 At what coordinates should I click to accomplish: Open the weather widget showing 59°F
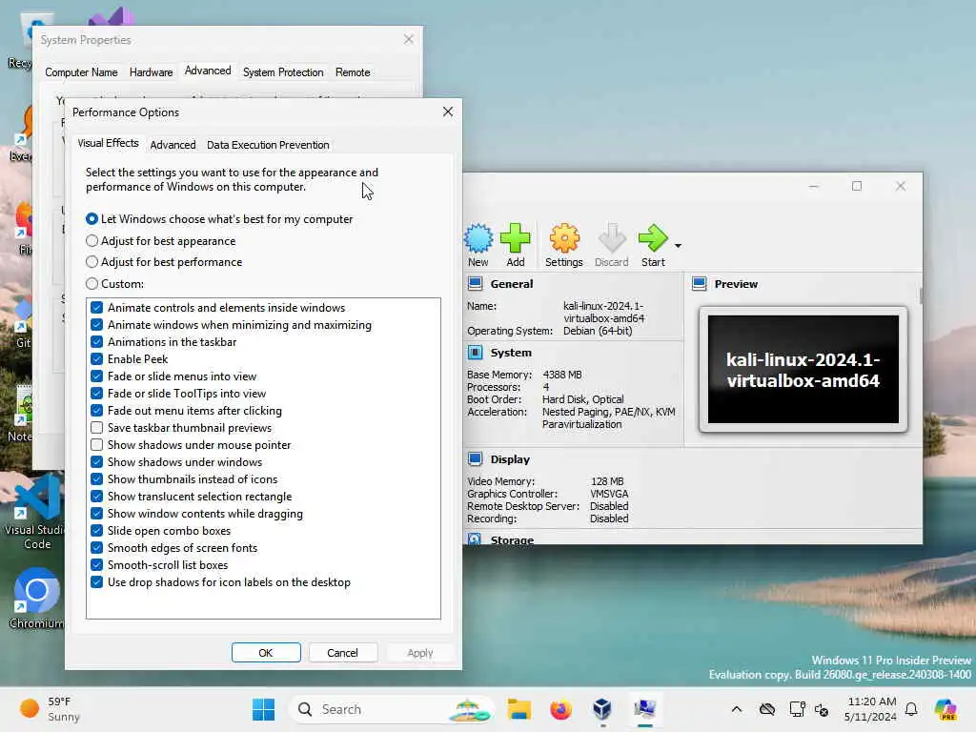(x=50, y=709)
